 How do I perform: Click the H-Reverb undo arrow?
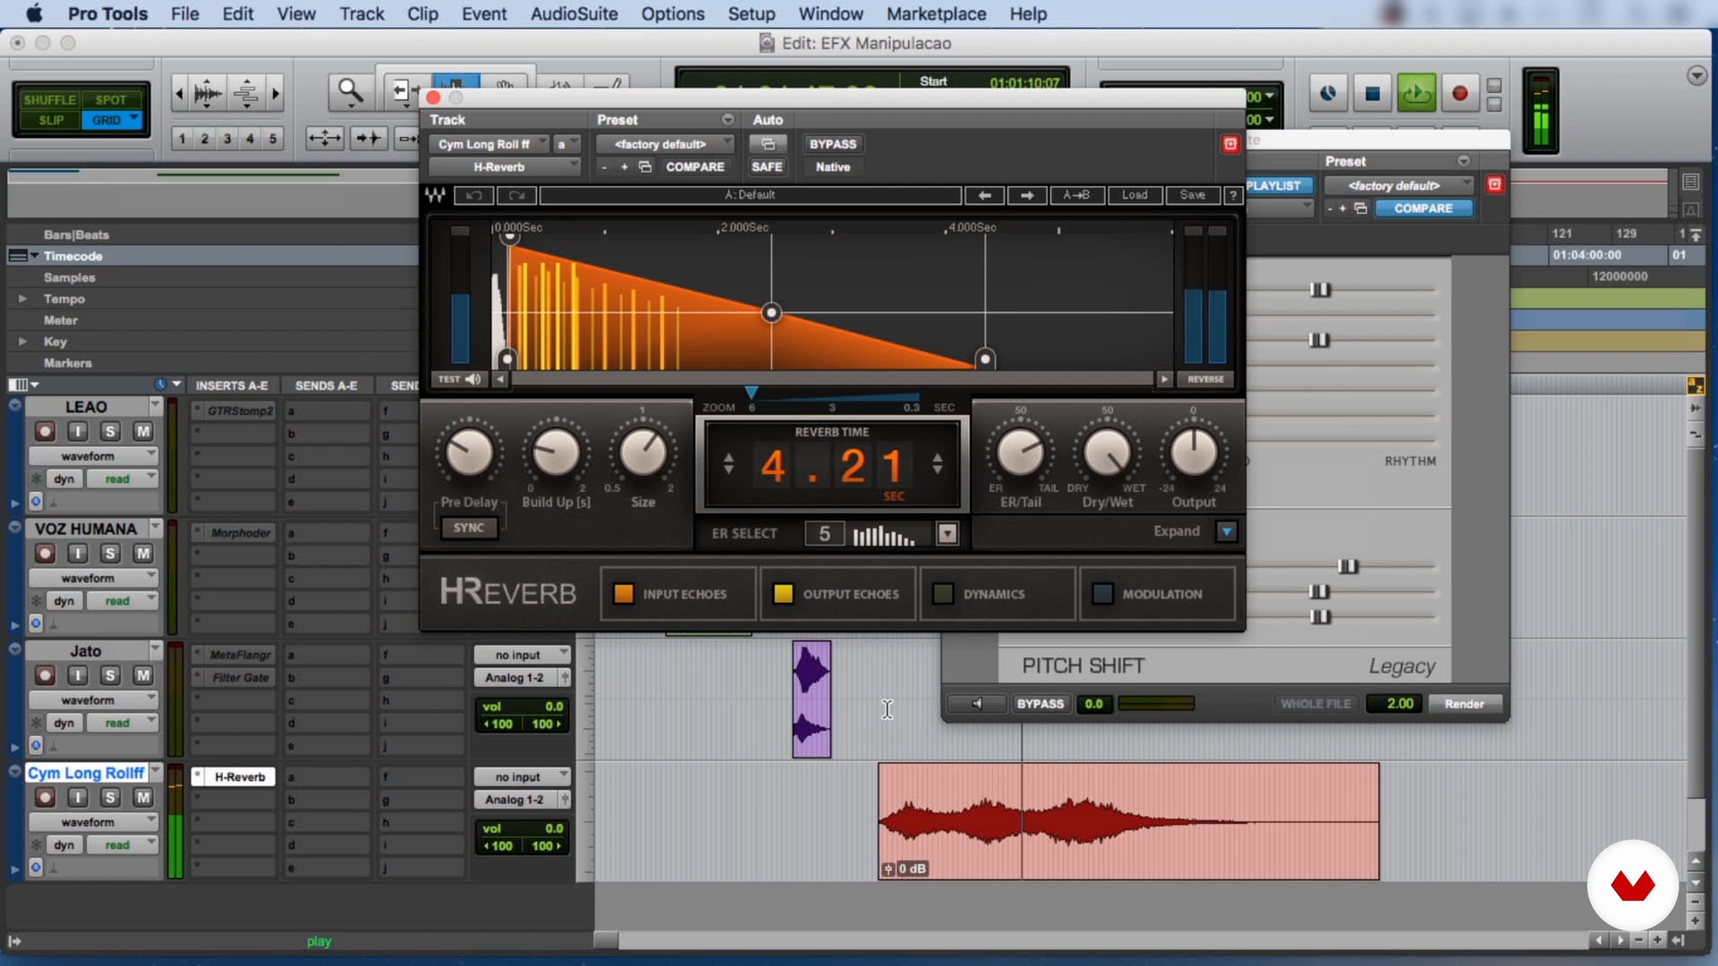(474, 195)
